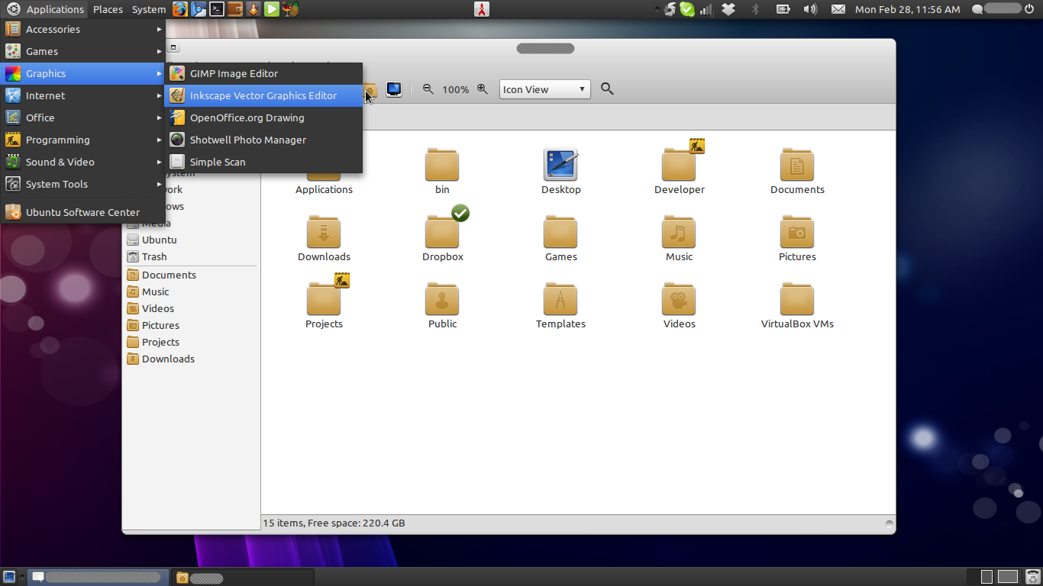Select the file manager taskbar entry
Viewport: 1043px width, 586px height.
(x=243, y=577)
